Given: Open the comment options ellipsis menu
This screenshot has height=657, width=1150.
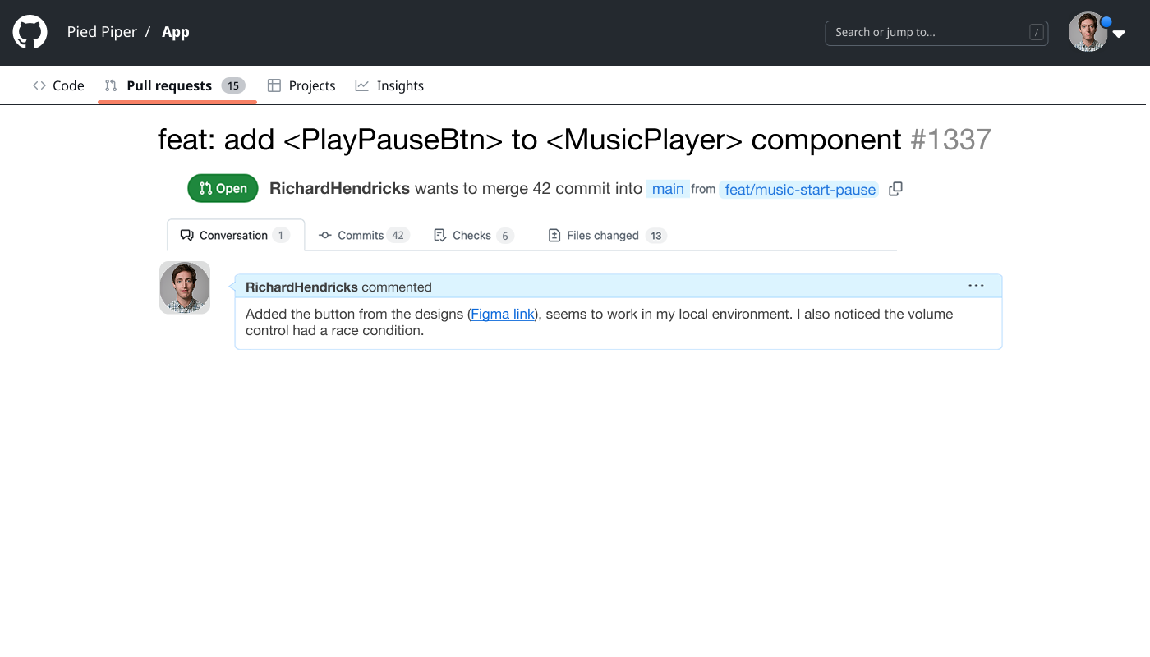Looking at the screenshot, I should (976, 286).
